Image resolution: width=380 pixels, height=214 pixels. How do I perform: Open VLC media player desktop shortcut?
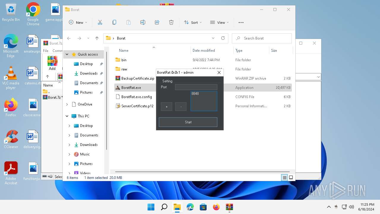coord(11,78)
